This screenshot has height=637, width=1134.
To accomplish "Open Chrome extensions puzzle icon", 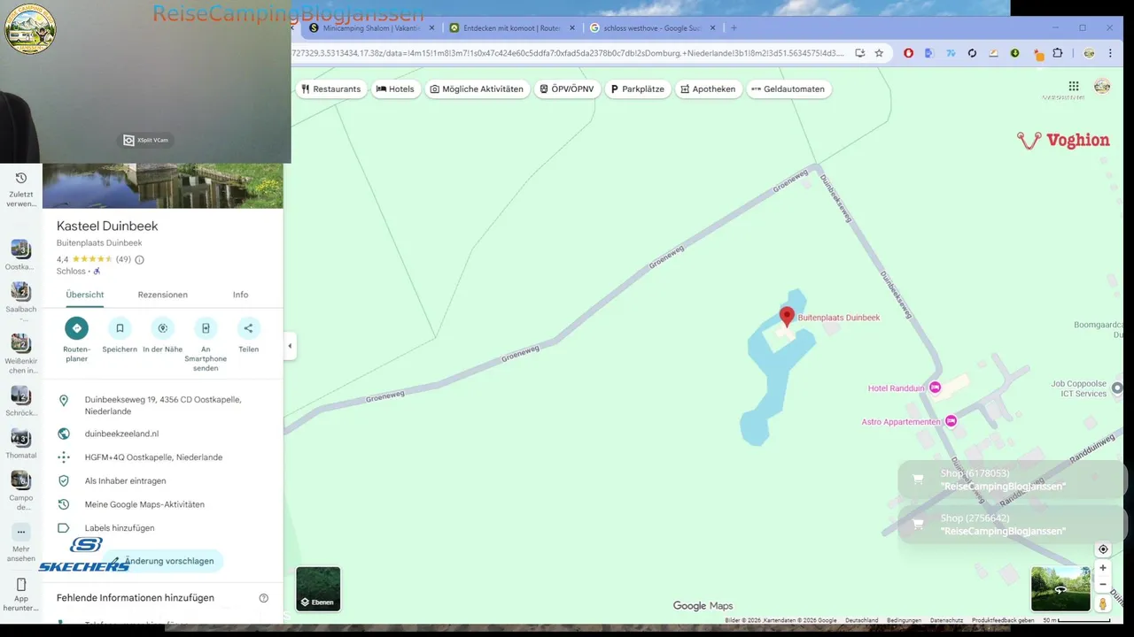I will click(1057, 53).
